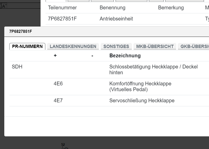Click the Bezeichnung column heading

[x=125, y=56]
